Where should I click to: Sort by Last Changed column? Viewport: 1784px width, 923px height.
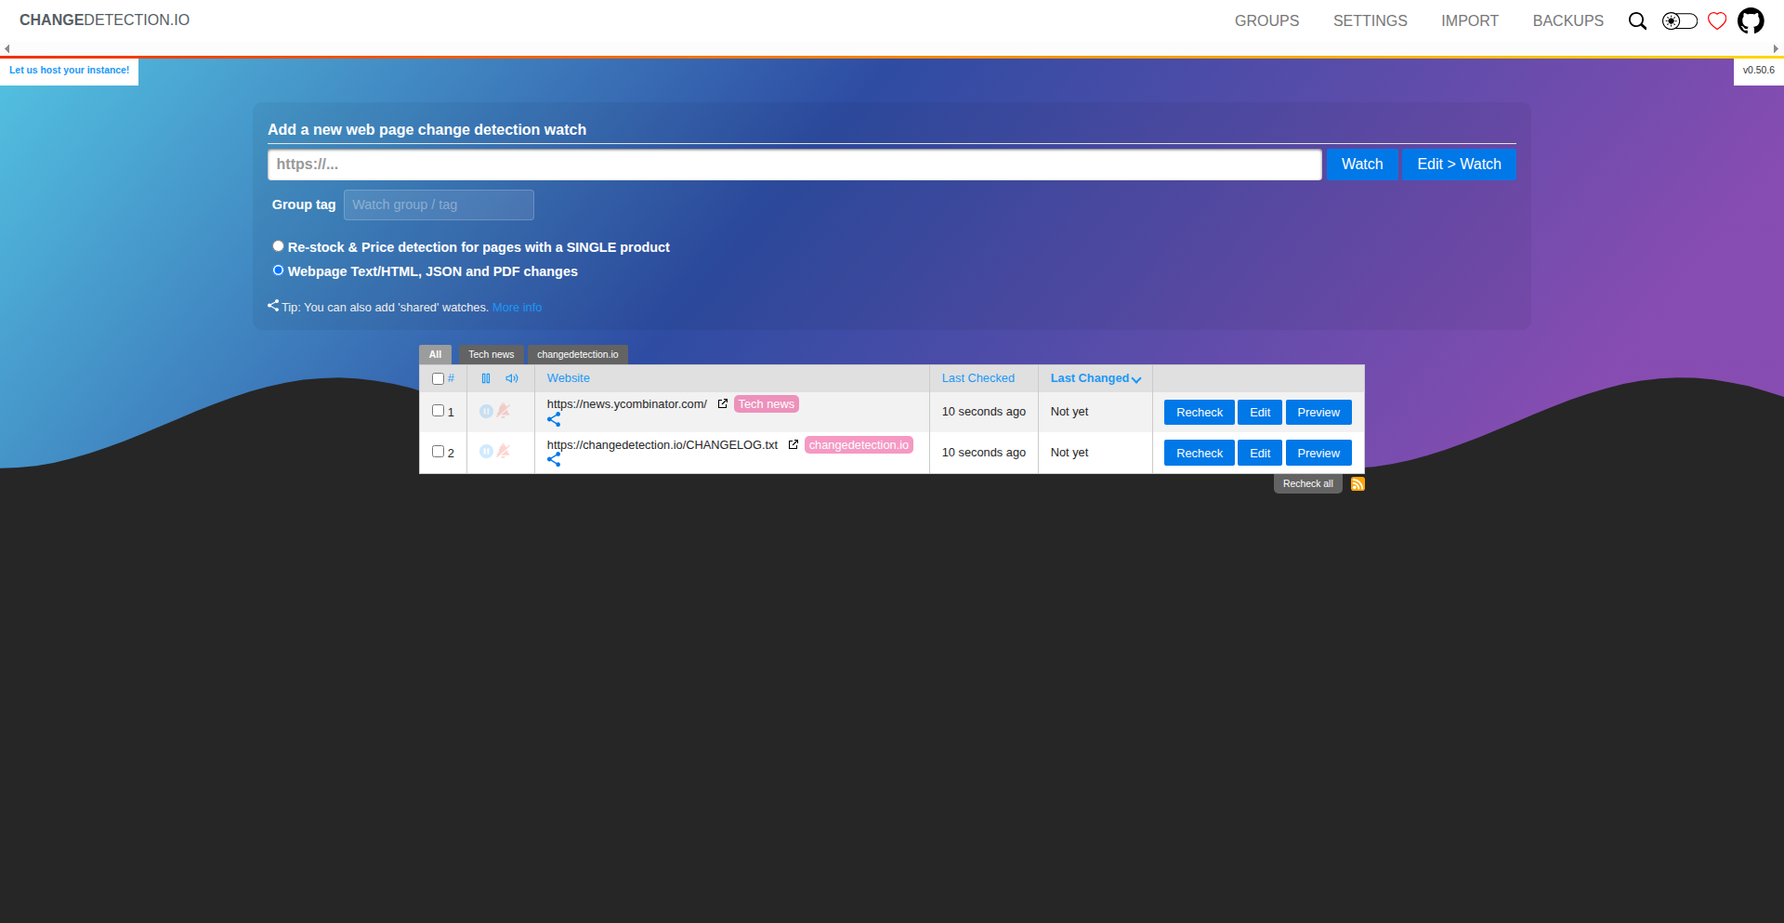pos(1095,378)
